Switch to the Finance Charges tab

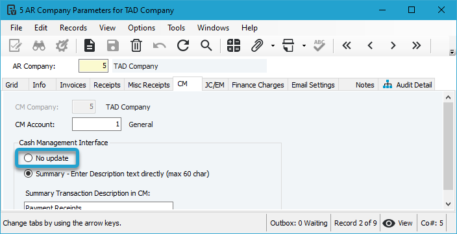[258, 85]
